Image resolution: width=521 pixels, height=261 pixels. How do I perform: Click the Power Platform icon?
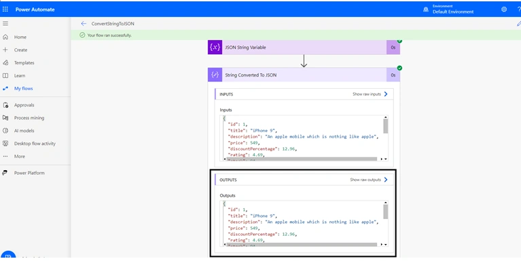tap(5, 173)
